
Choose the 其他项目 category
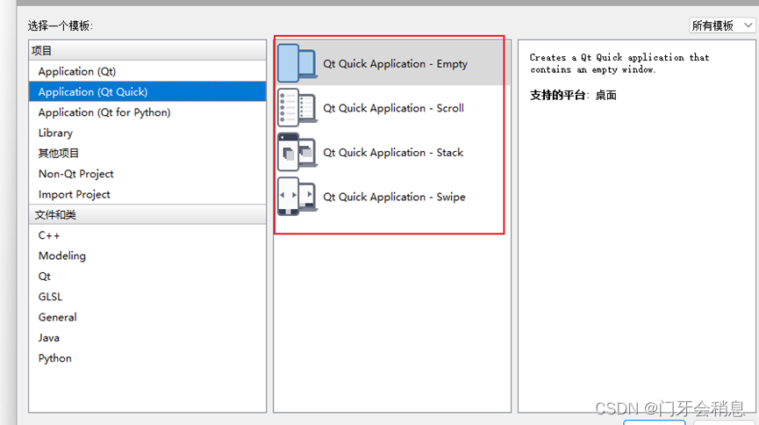click(147, 153)
